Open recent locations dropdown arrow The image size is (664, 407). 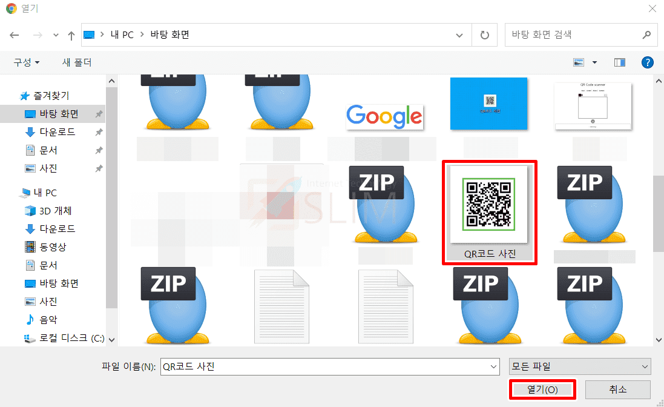click(x=56, y=35)
